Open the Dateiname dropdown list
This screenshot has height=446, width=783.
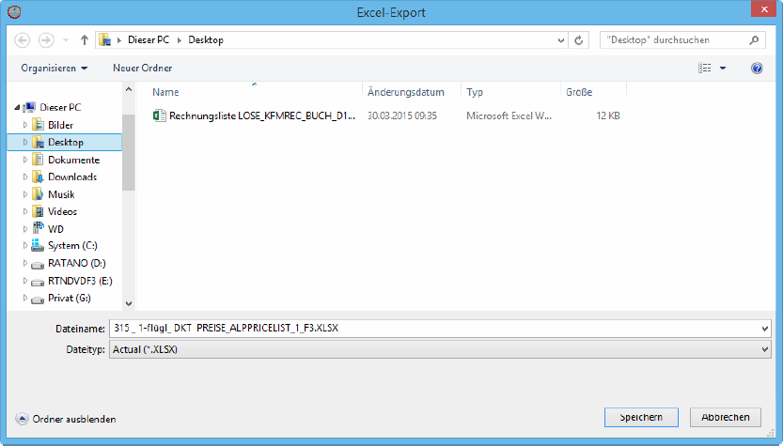click(x=764, y=329)
